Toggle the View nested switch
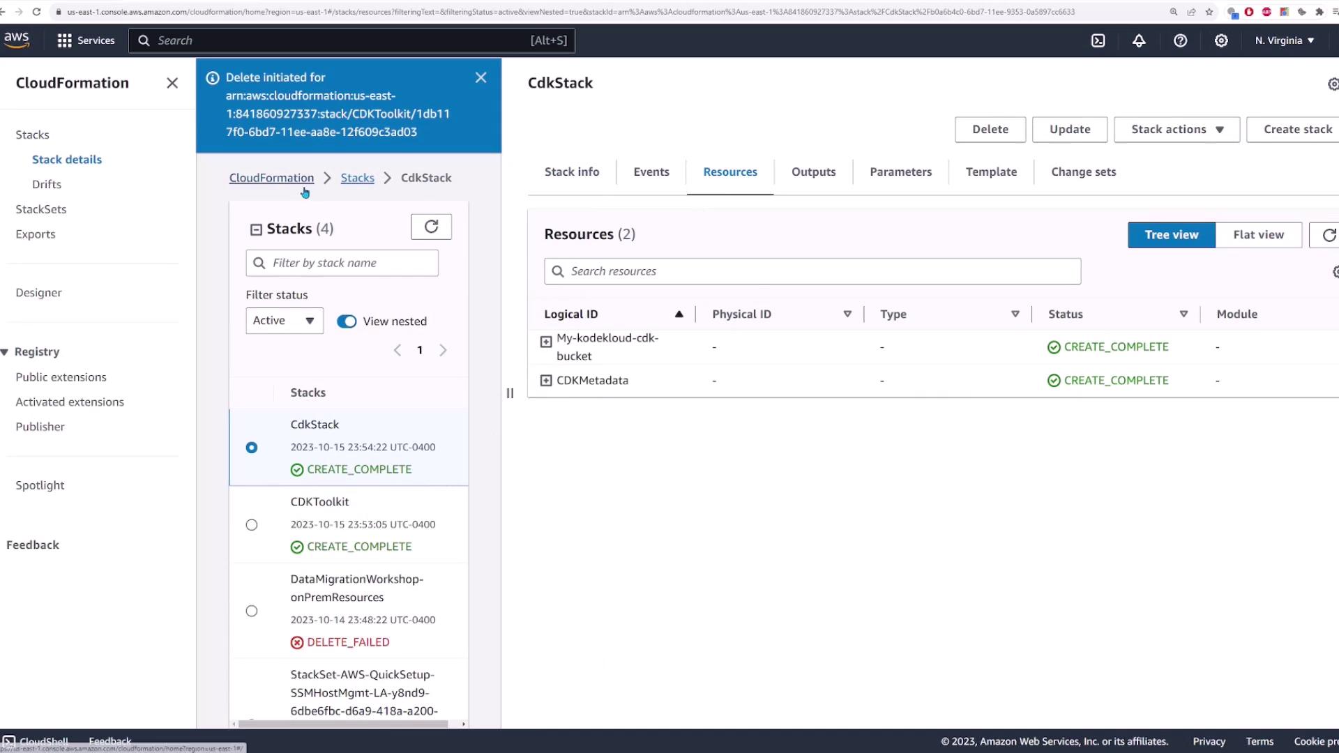The width and height of the screenshot is (1339, 753). tap(347, 321)
